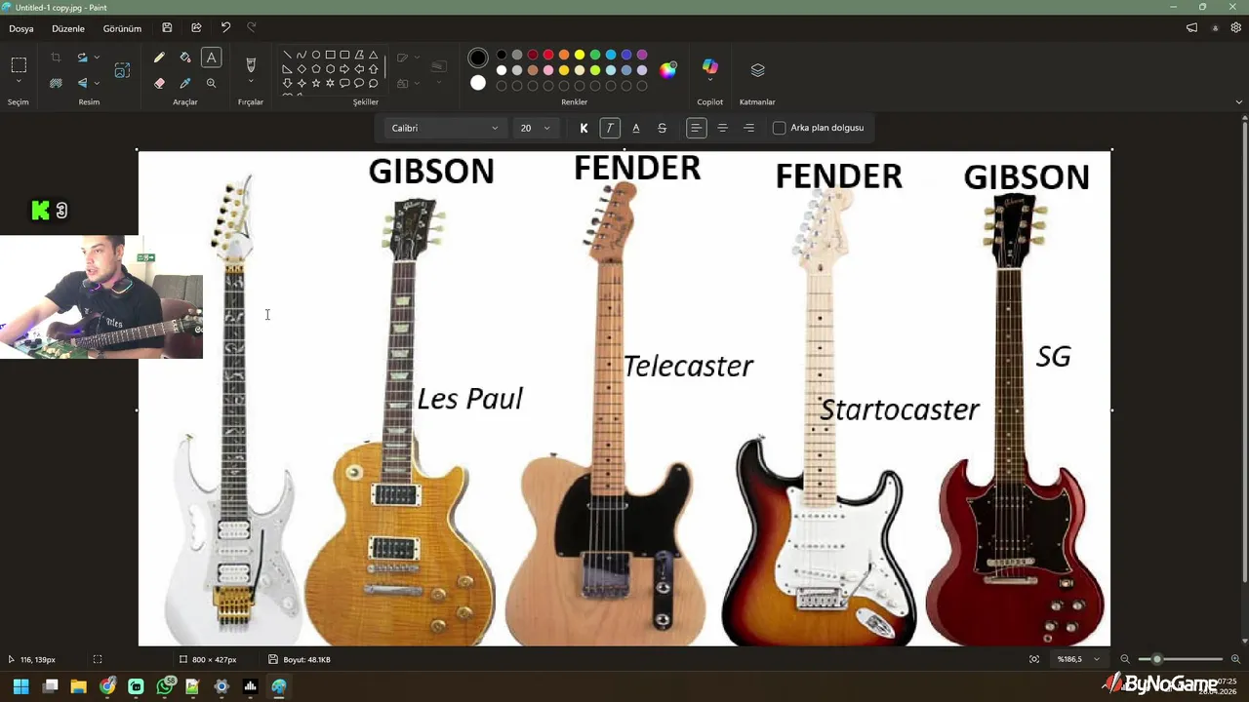Image resolution: width=1249 pixels, height=702 pixels.
Task: Toggle Italic text formatting
Action: coord(610,128)
